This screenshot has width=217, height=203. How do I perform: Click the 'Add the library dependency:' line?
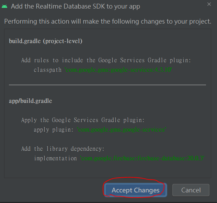pos(63,149)
